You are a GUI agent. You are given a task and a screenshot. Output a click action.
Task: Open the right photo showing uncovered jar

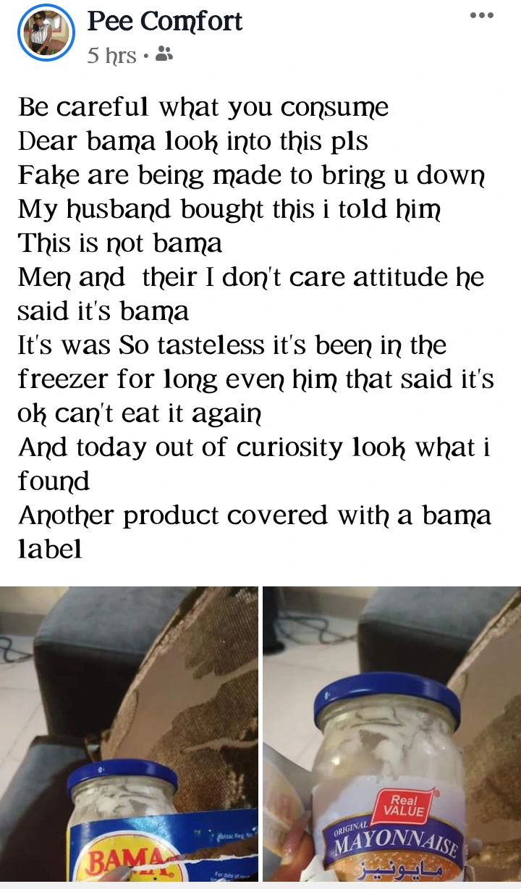pyautogui.click(x=391, y=734)
